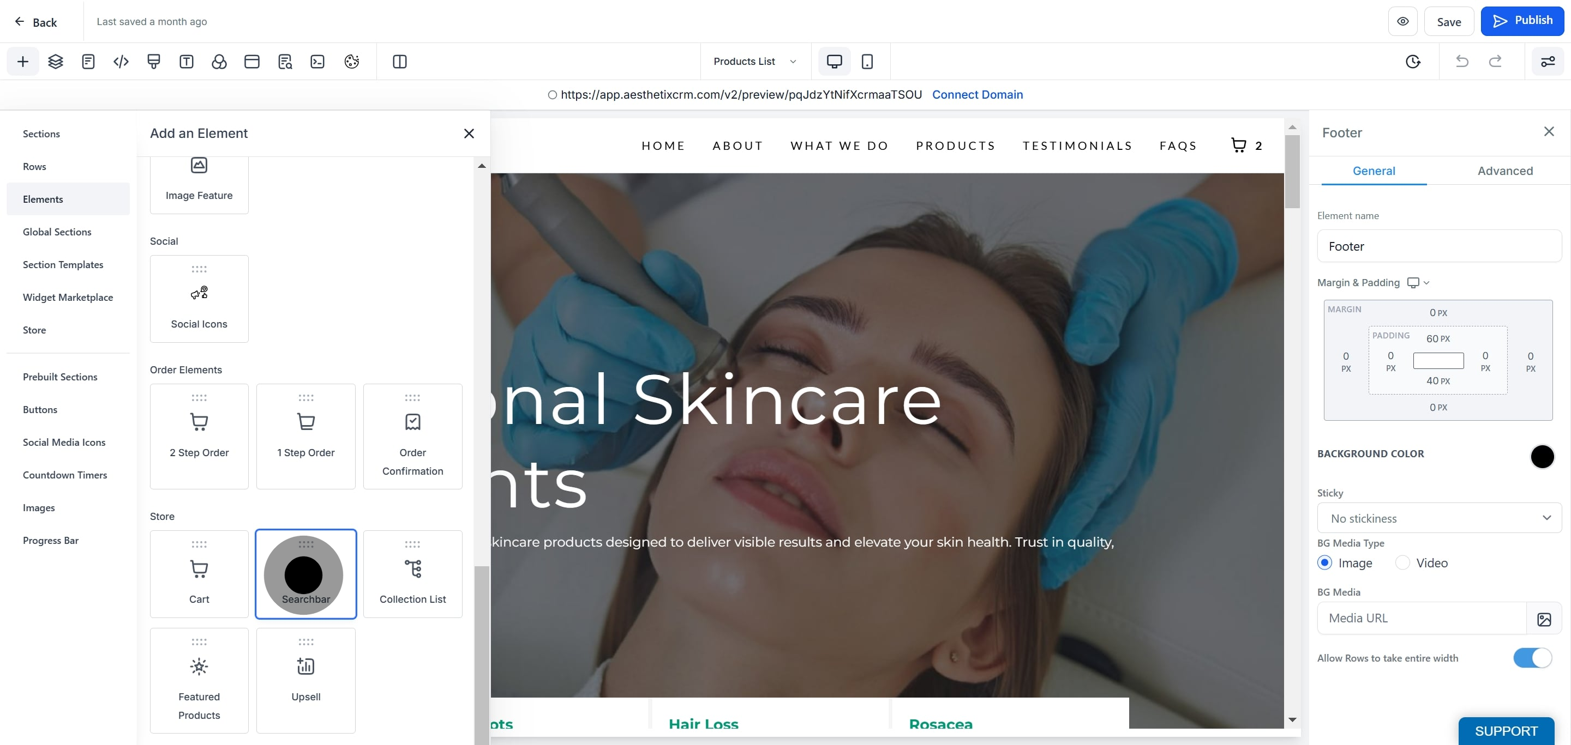Switch to mobile device view
Viewport: 1571px width, 745px height.
(x=867, y=62)
